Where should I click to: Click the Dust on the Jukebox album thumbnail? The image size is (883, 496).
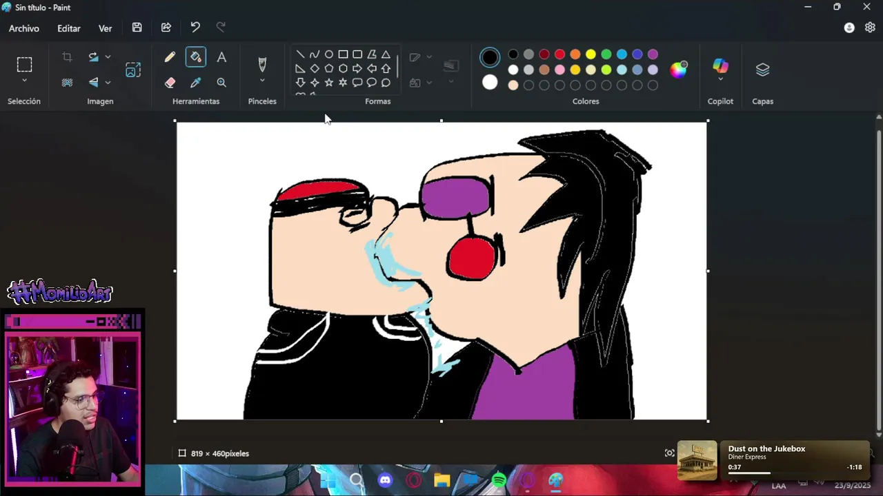(x=697, y=460)
